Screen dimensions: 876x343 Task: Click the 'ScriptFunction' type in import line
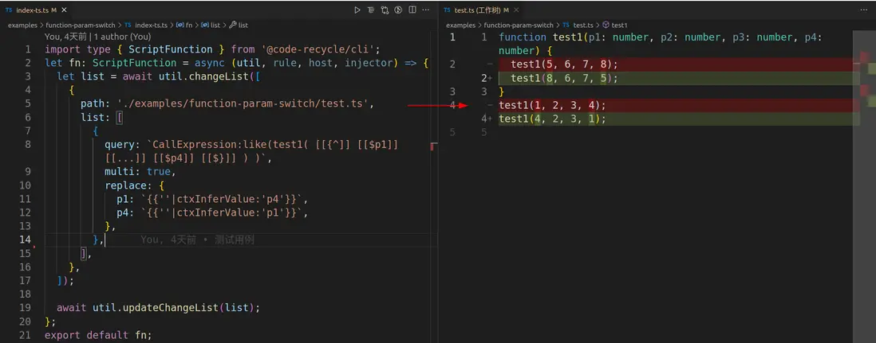click(171, 49)
